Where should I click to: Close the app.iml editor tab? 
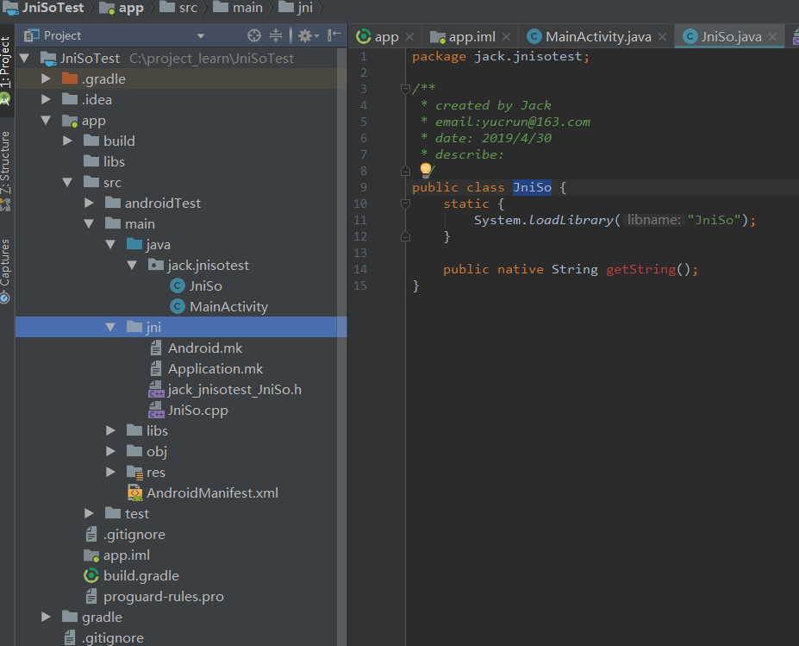pos(506,37)
